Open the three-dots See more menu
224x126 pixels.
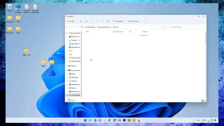[145, 21]
